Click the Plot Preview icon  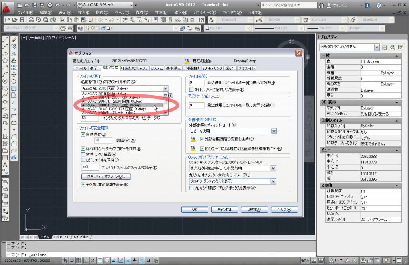point(38,20)
